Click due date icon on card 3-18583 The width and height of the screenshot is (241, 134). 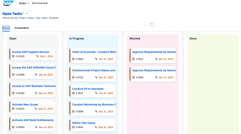(36, 127)
